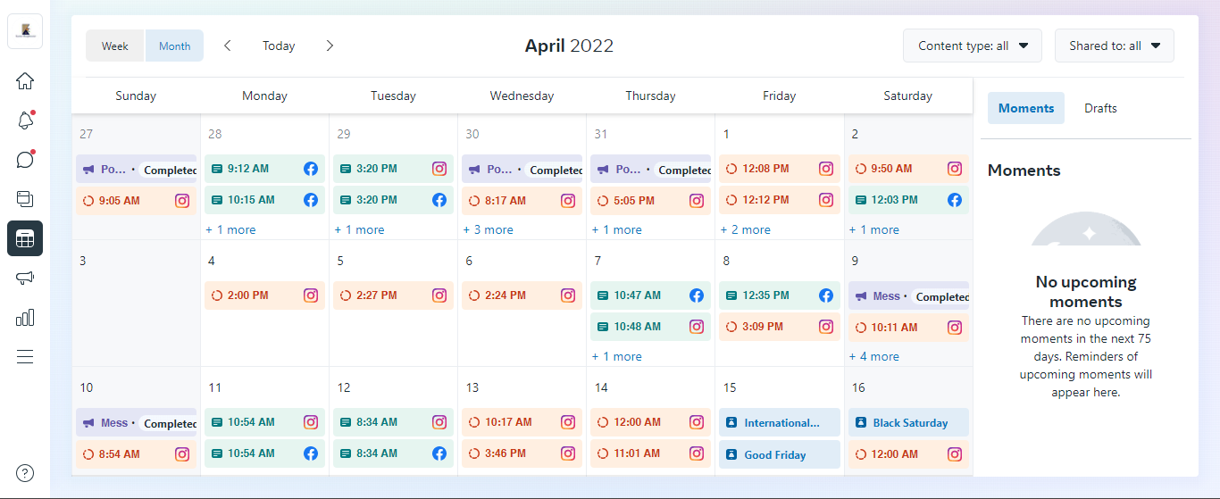
Task: Switch calendar to Week view
Action: (115, 46)
